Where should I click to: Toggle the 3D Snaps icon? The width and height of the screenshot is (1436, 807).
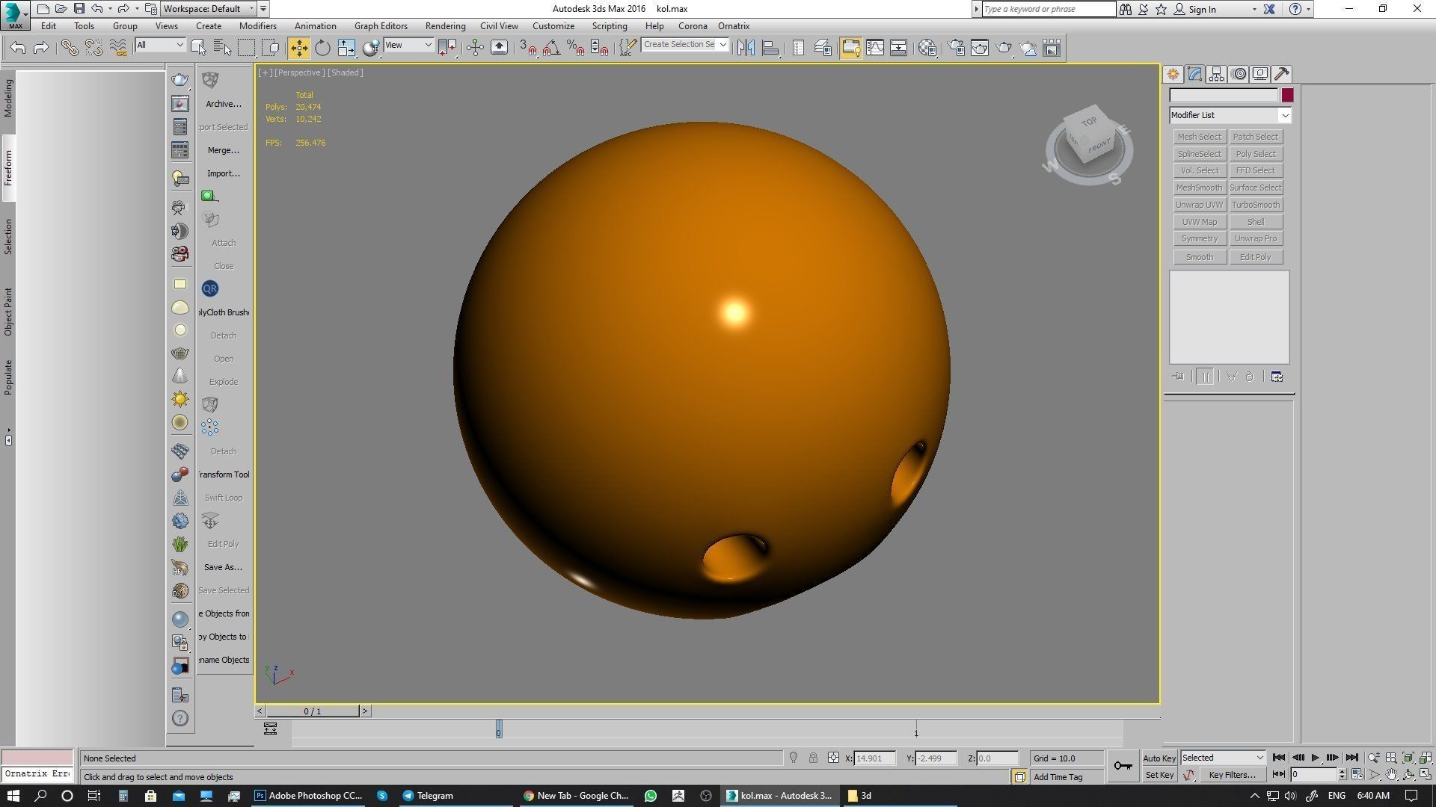pos(528,48)
